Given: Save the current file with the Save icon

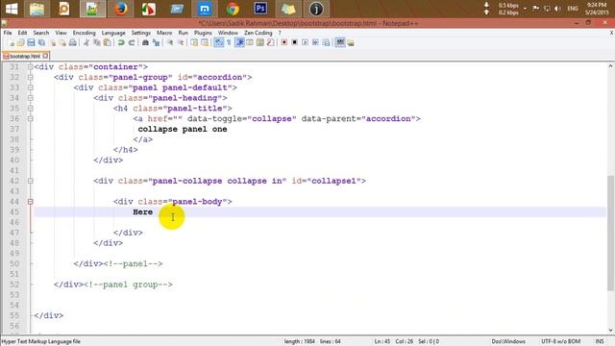Looking at the screenshot, I should click(x=31, y=42).
